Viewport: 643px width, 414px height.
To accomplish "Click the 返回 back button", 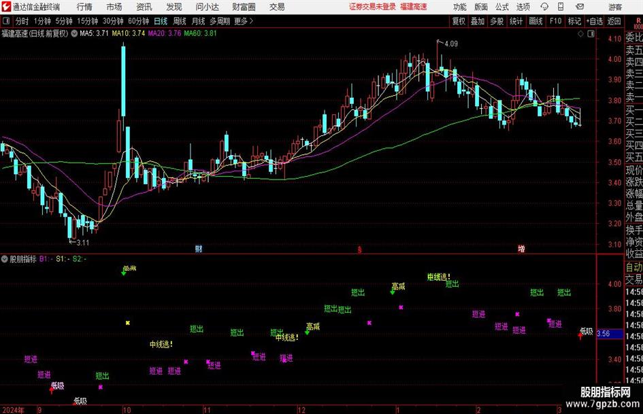I will click(614, 21).
